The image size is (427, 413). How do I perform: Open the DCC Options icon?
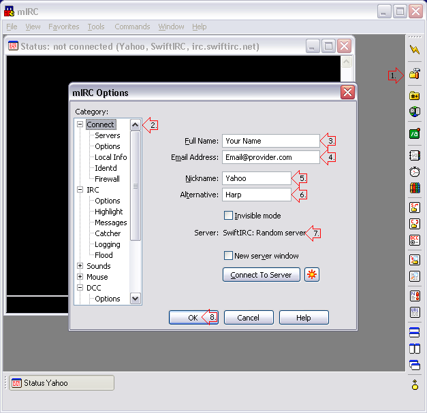[x=415, y=240]
